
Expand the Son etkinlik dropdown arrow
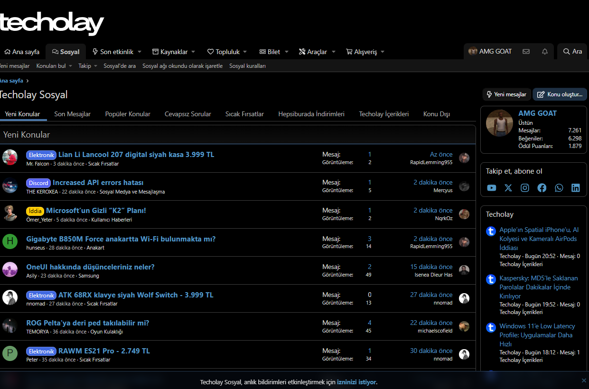pyautogui.click(x=140, y=52)
